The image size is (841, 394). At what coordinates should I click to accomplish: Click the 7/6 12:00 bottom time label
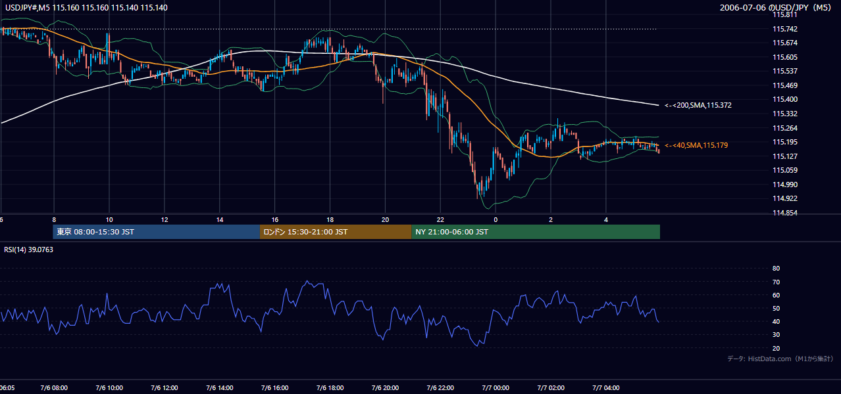point(165,388)
